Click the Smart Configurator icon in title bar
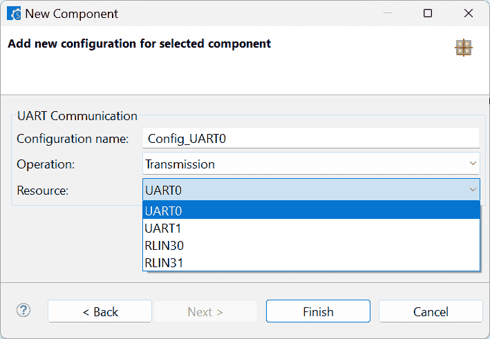Image resolution: width=490 pixels, height=339 pixels. point(13,14)
